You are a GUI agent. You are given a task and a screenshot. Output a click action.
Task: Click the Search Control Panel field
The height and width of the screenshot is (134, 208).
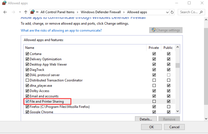tap(191, 12)
